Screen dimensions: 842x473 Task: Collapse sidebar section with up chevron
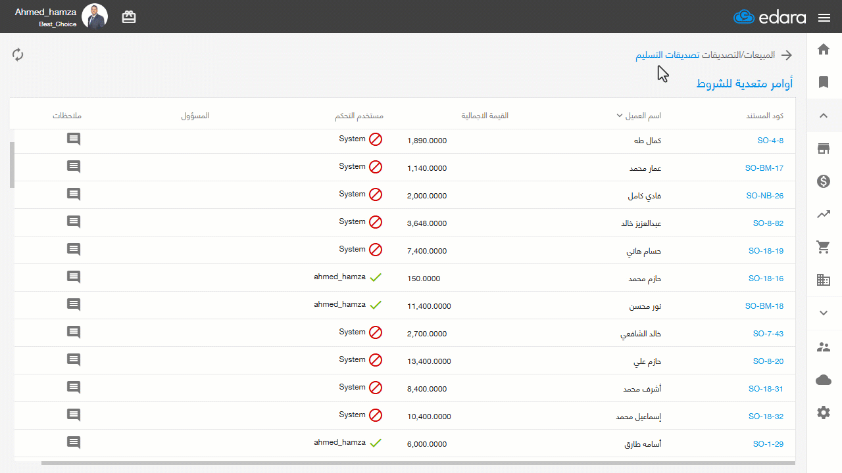824,116
